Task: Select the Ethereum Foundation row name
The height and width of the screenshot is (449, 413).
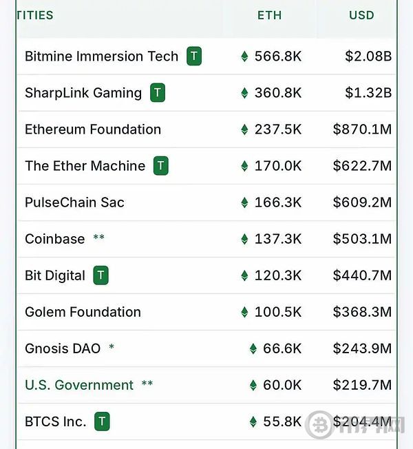Action: 93,129
